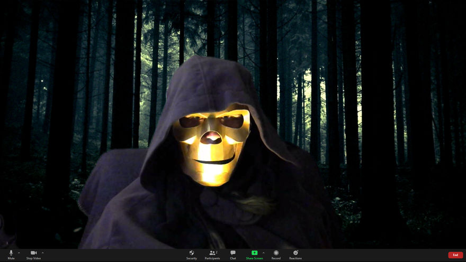Stop video using the camera icon
The image size is (466, 262).
(33, 253)
